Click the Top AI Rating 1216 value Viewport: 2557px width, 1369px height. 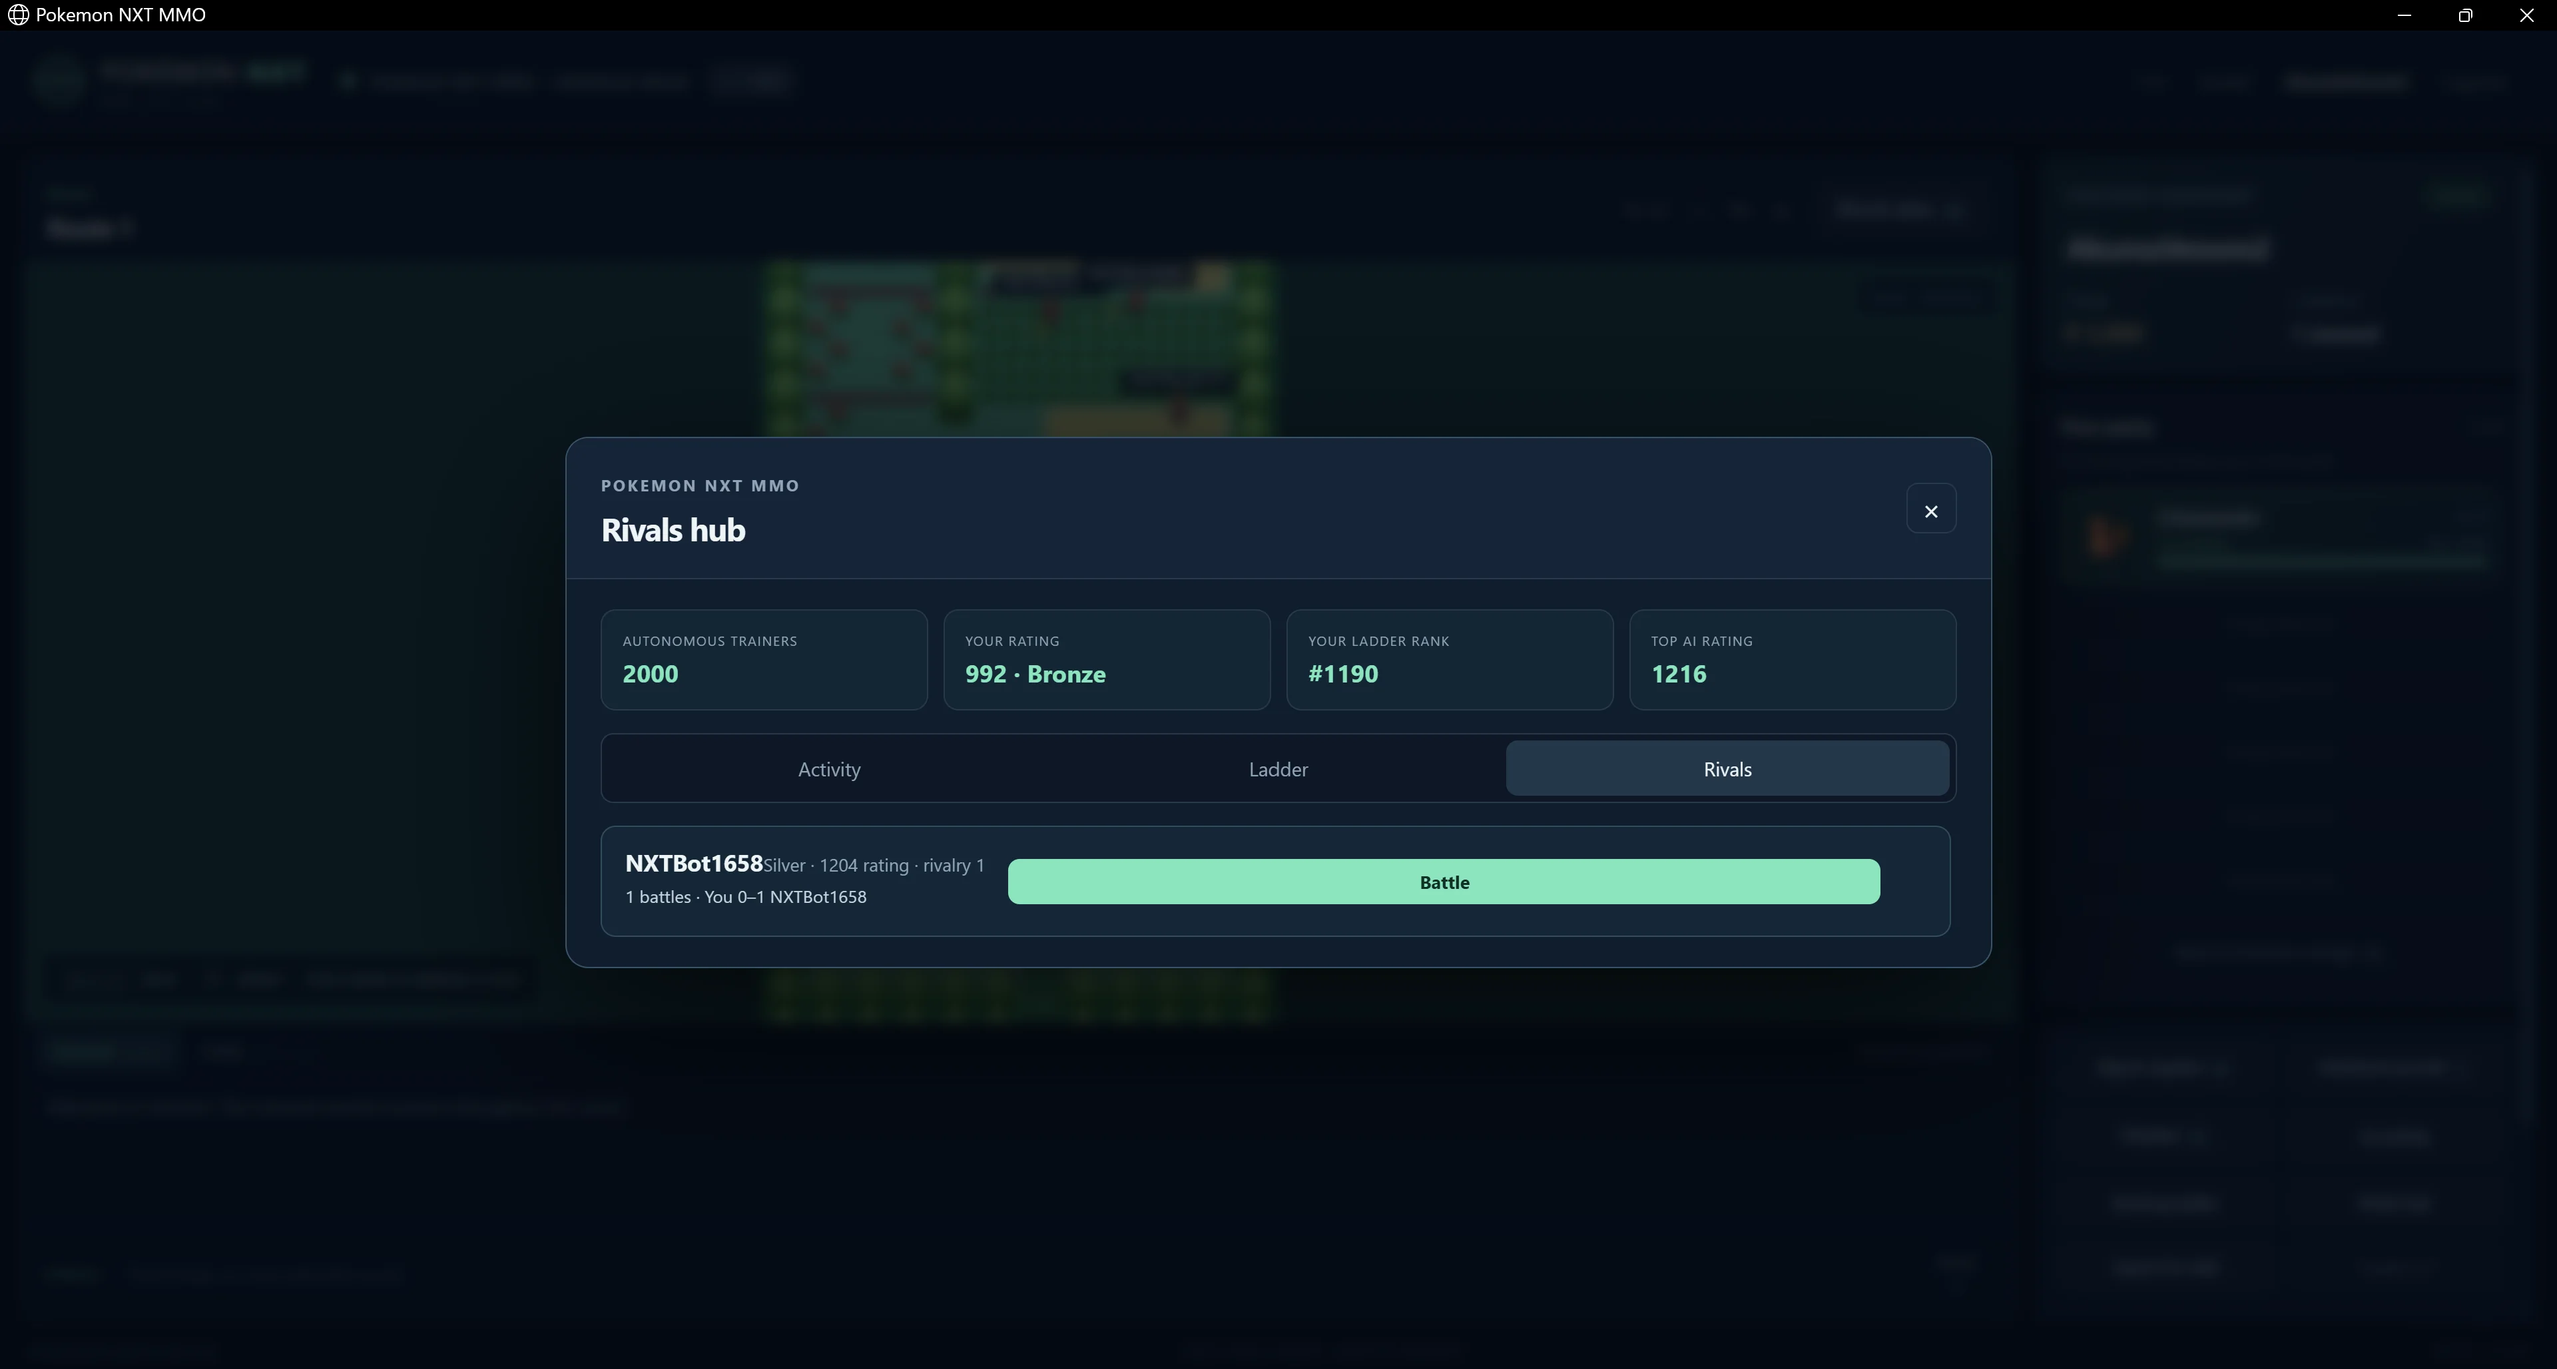point(1679,674)
